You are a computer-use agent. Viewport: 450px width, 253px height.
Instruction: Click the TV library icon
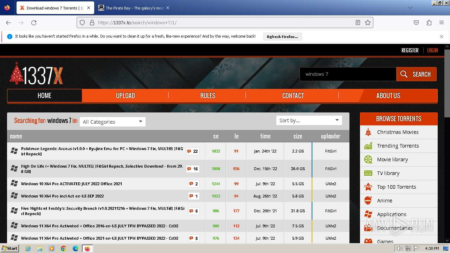[x=368, y=173]
